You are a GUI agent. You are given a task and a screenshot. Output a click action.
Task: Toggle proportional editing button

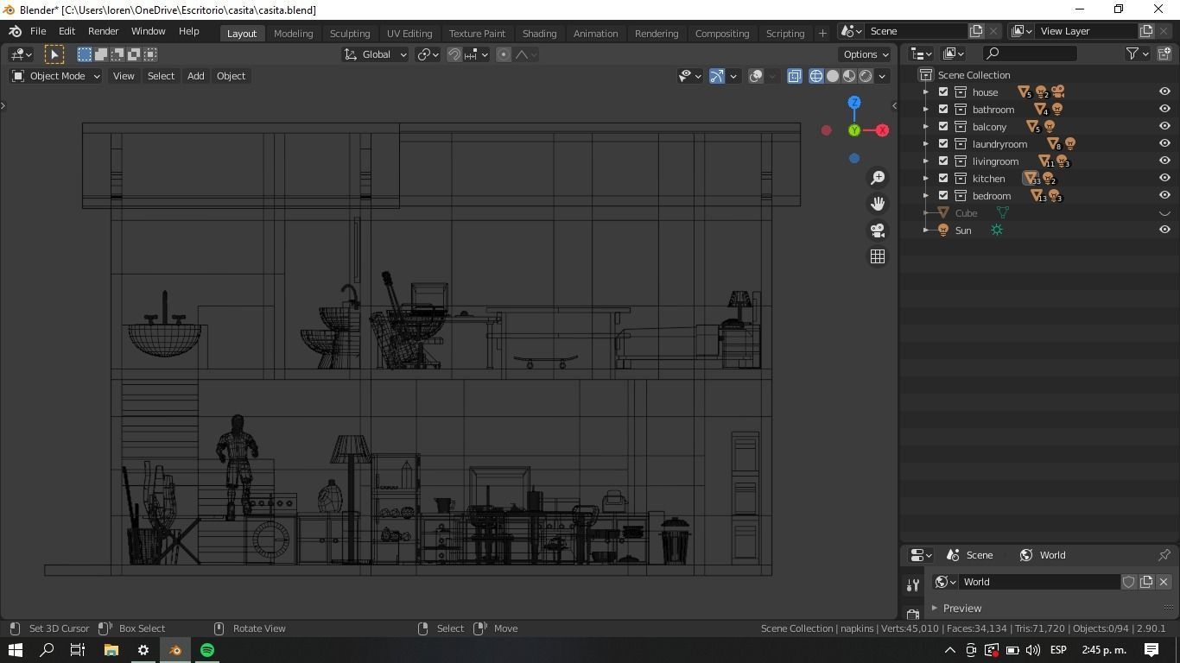504,54
